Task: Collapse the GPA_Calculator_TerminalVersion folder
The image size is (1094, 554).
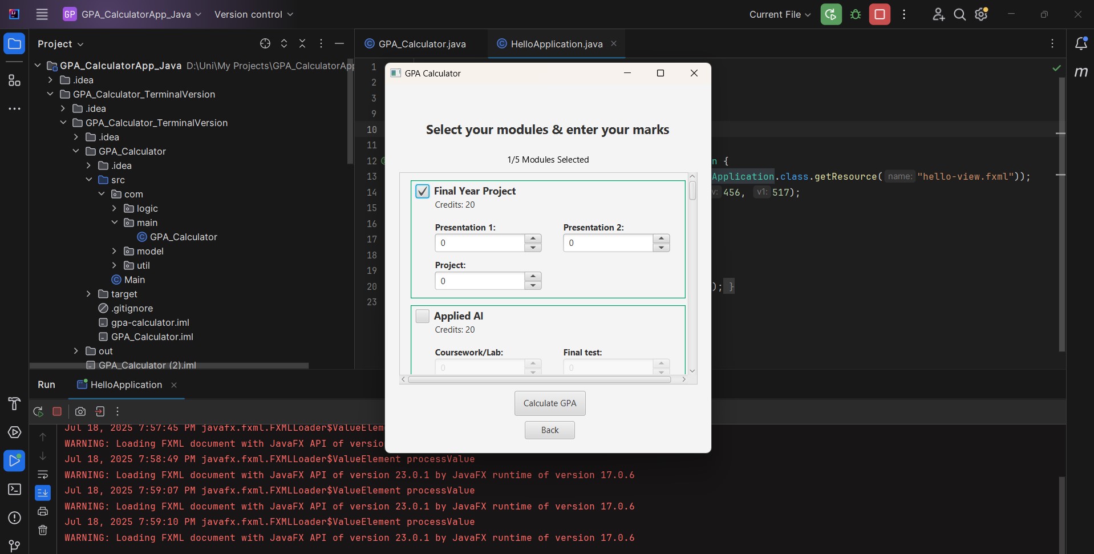Action: 50,94
